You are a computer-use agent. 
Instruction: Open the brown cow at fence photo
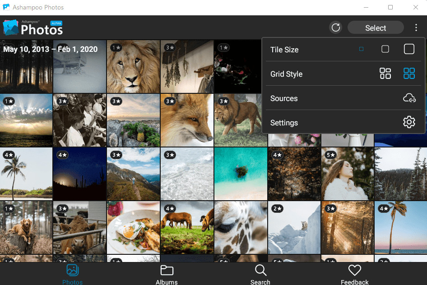(79, 227)
